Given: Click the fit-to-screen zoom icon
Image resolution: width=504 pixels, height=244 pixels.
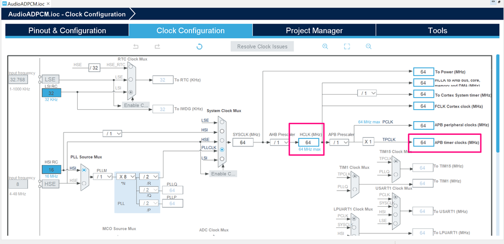Looking at the screenshot, I should [x=347, y=46].
